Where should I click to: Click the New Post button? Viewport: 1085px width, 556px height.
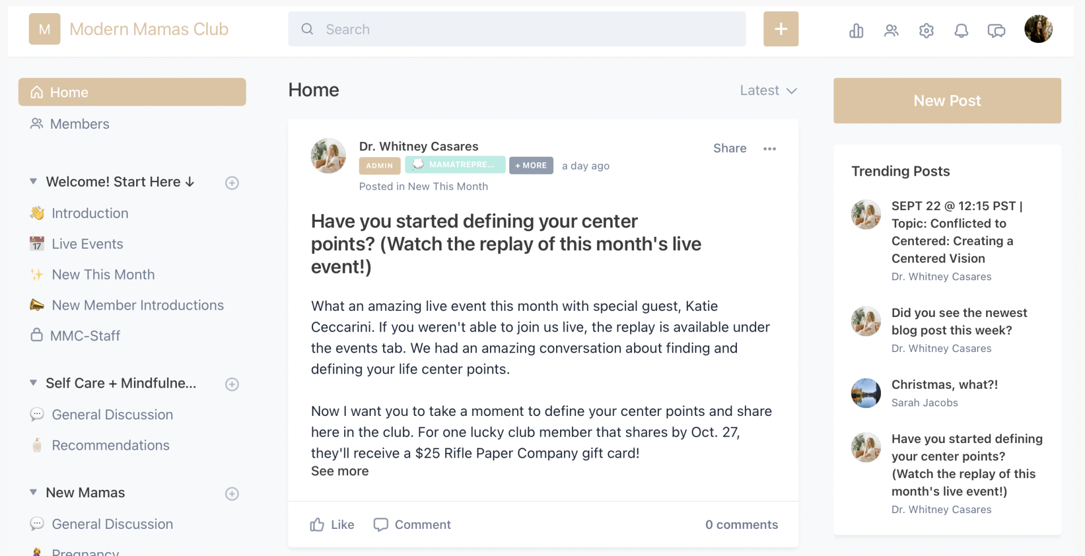pyautogui.click(x=947, y=101)
